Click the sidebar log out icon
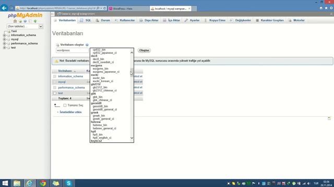334x187 pixels. [x=20, y=21]
